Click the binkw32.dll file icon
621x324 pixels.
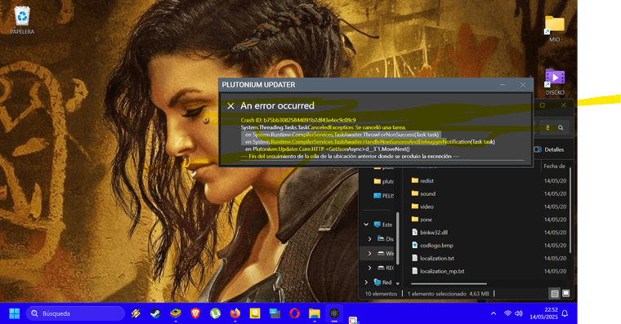point(414,233)
